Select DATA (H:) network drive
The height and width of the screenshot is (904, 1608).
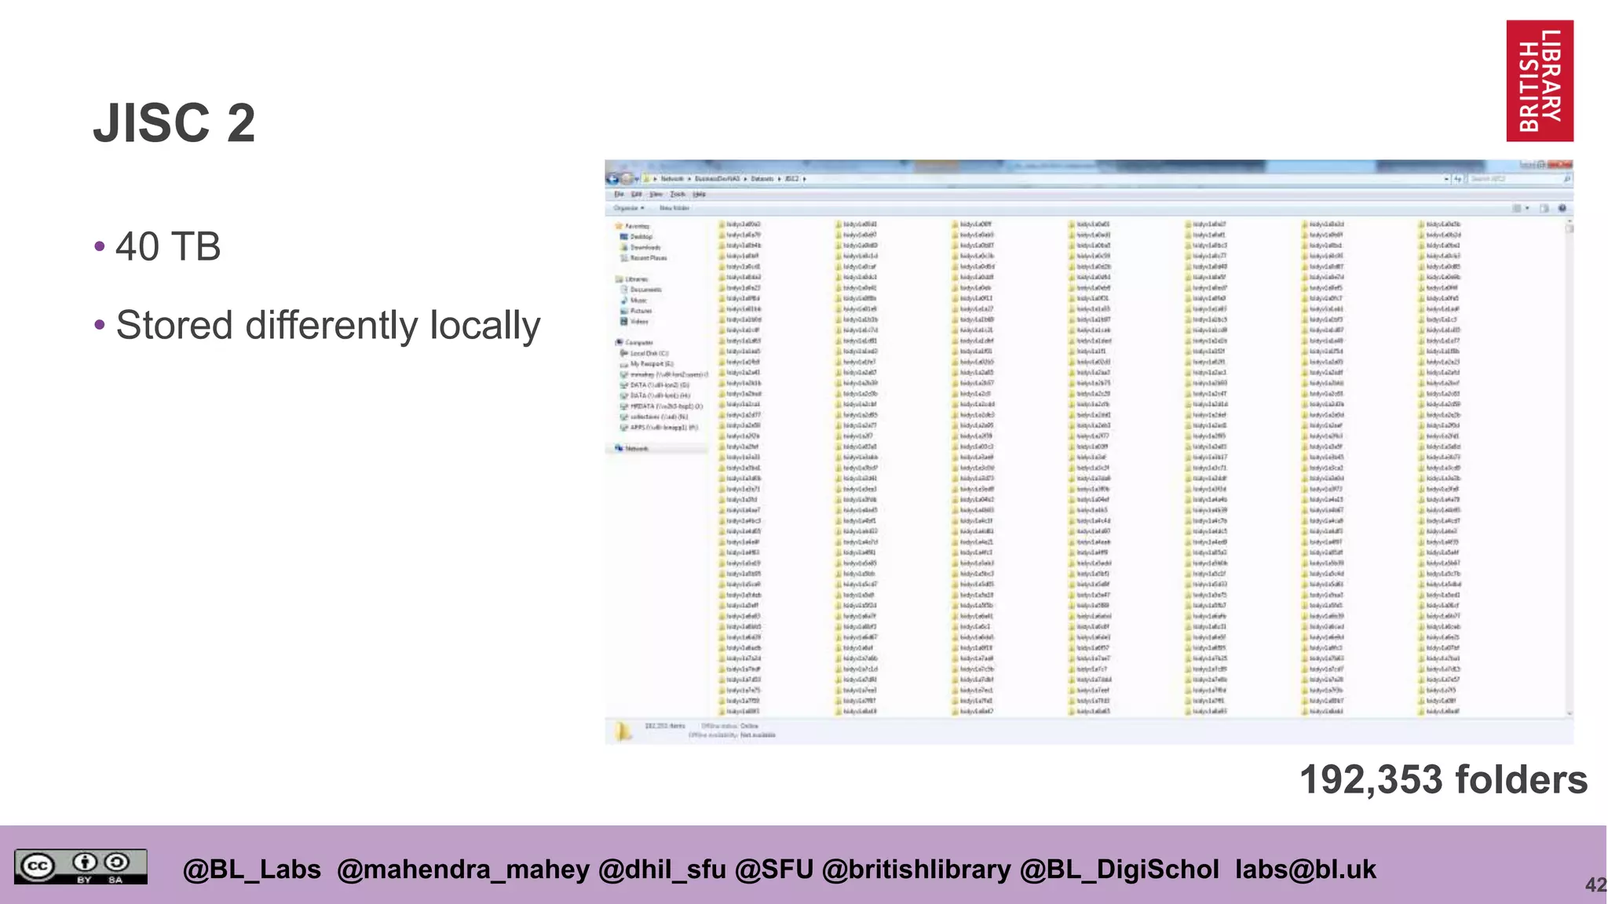click(x=655, y=395)
